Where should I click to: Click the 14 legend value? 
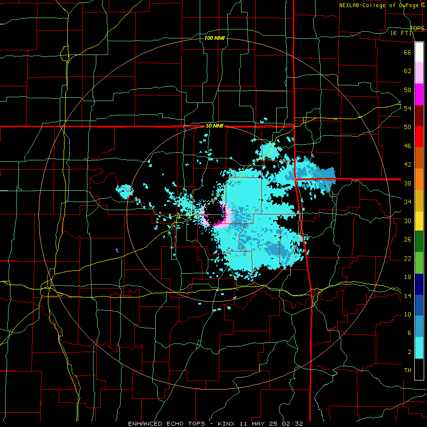click(408, 296)
